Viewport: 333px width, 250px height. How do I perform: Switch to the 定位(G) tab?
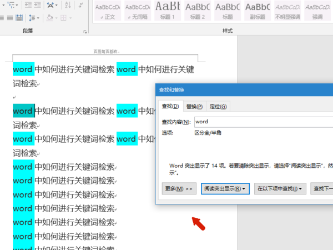pyautogui.click(x=218, y=107)
